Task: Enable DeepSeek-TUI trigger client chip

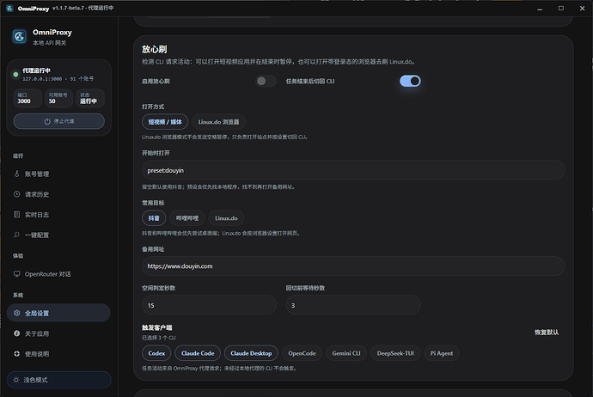Action: point(395,353)
